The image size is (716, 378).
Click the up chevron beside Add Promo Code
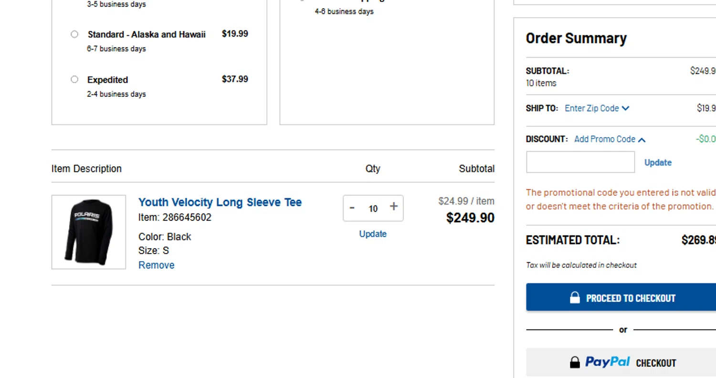tap(642, 140)
